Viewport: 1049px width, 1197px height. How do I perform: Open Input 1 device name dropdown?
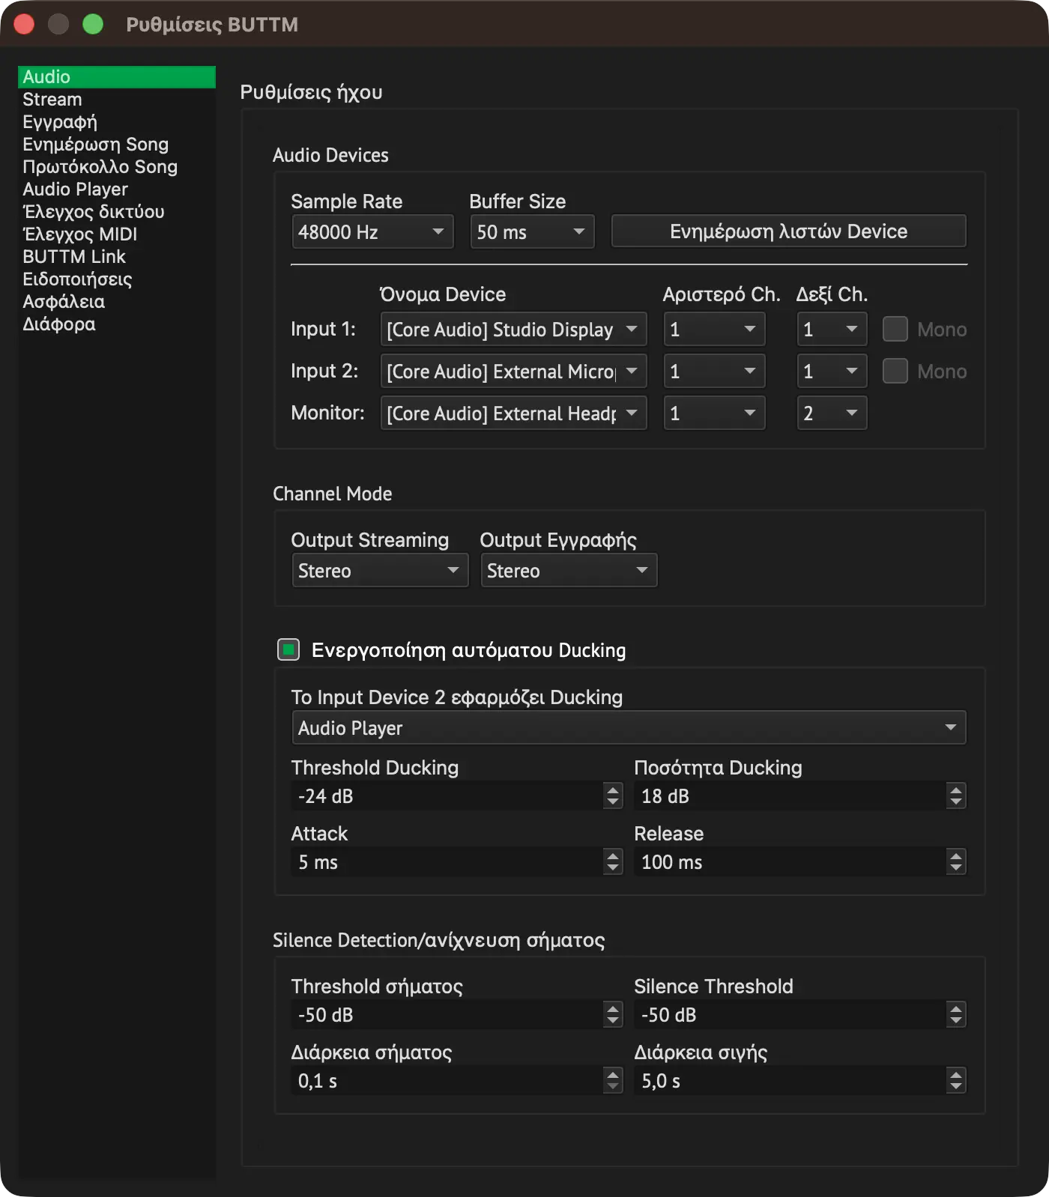tap(513, 330)
